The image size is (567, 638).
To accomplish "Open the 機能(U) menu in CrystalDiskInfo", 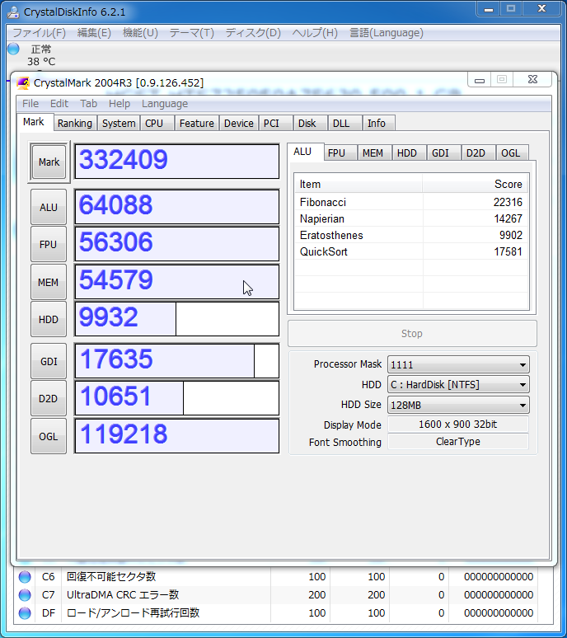I will 140,32.
